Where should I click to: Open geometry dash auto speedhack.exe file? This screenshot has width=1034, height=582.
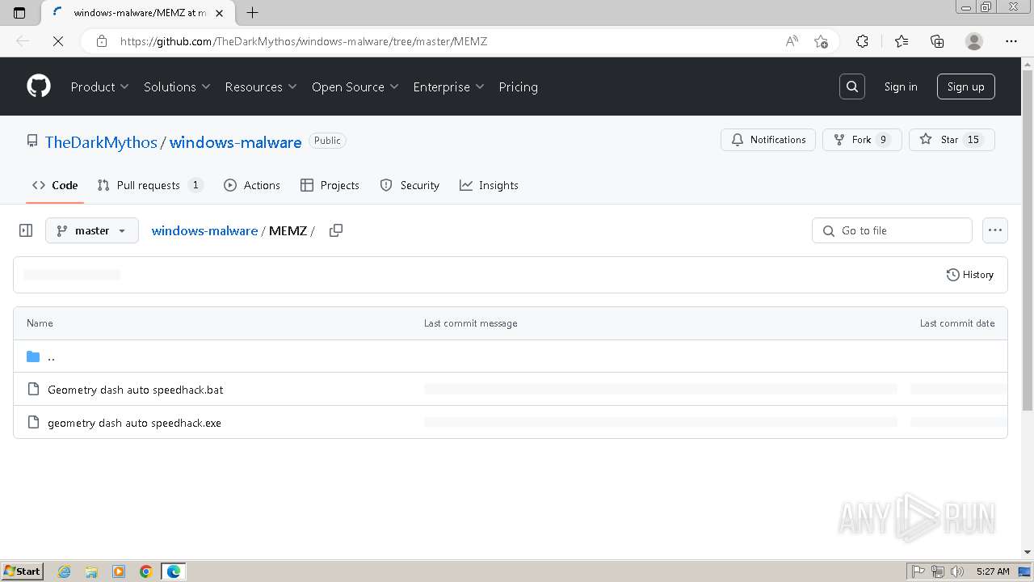(x=134, y=423)
